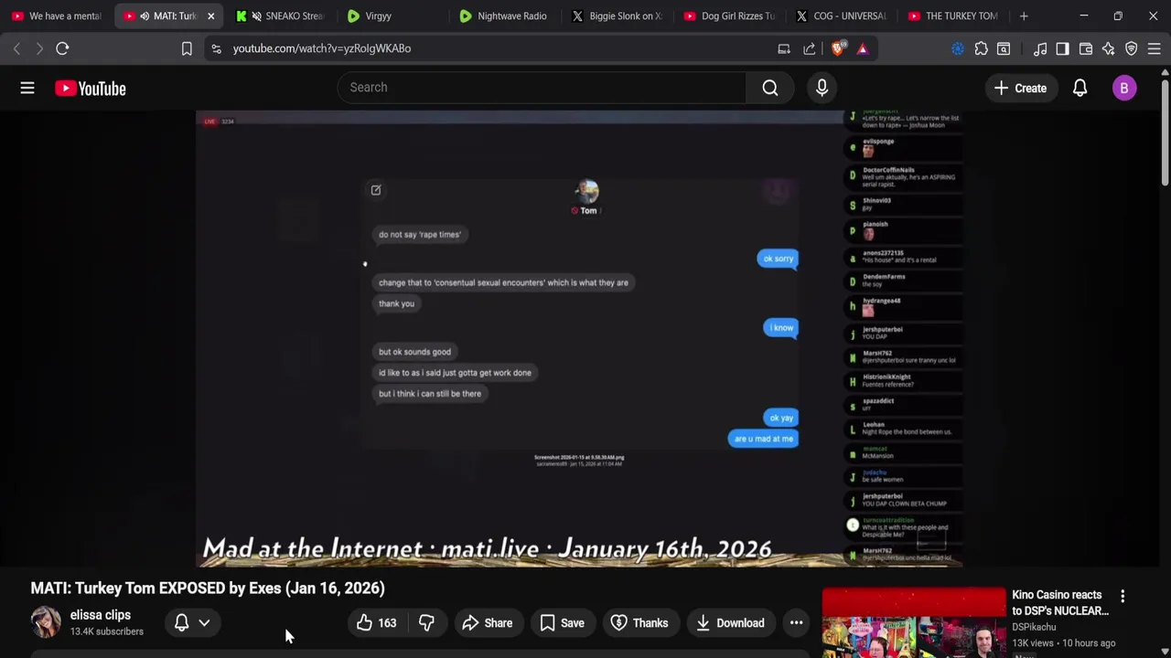The height and width of the screenshot is (658, 1171).
Task: Open a new browser tab
Action: click(x=1024, y=16)
